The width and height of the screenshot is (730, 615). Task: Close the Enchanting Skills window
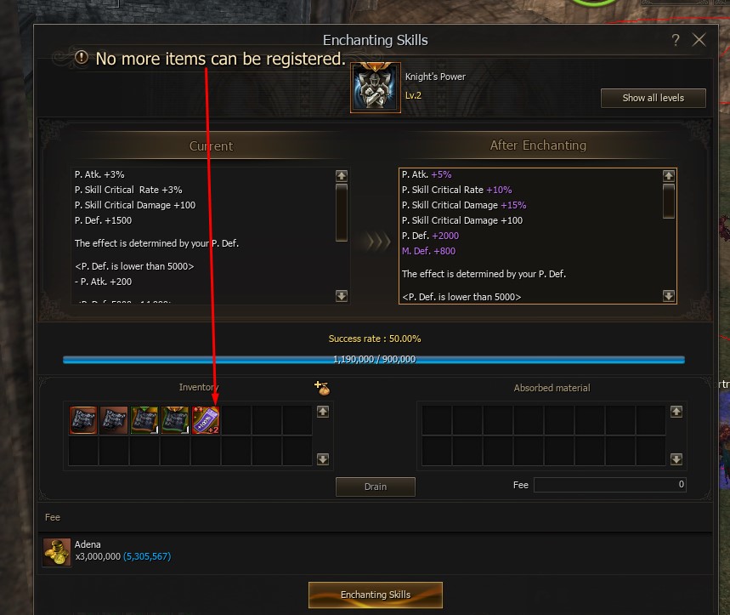tap(699, 40)
